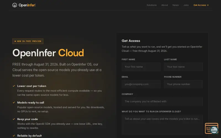Click the "Reliable by default" feature title
Viewport: 221px width, 138px height.
coord(30,136)
